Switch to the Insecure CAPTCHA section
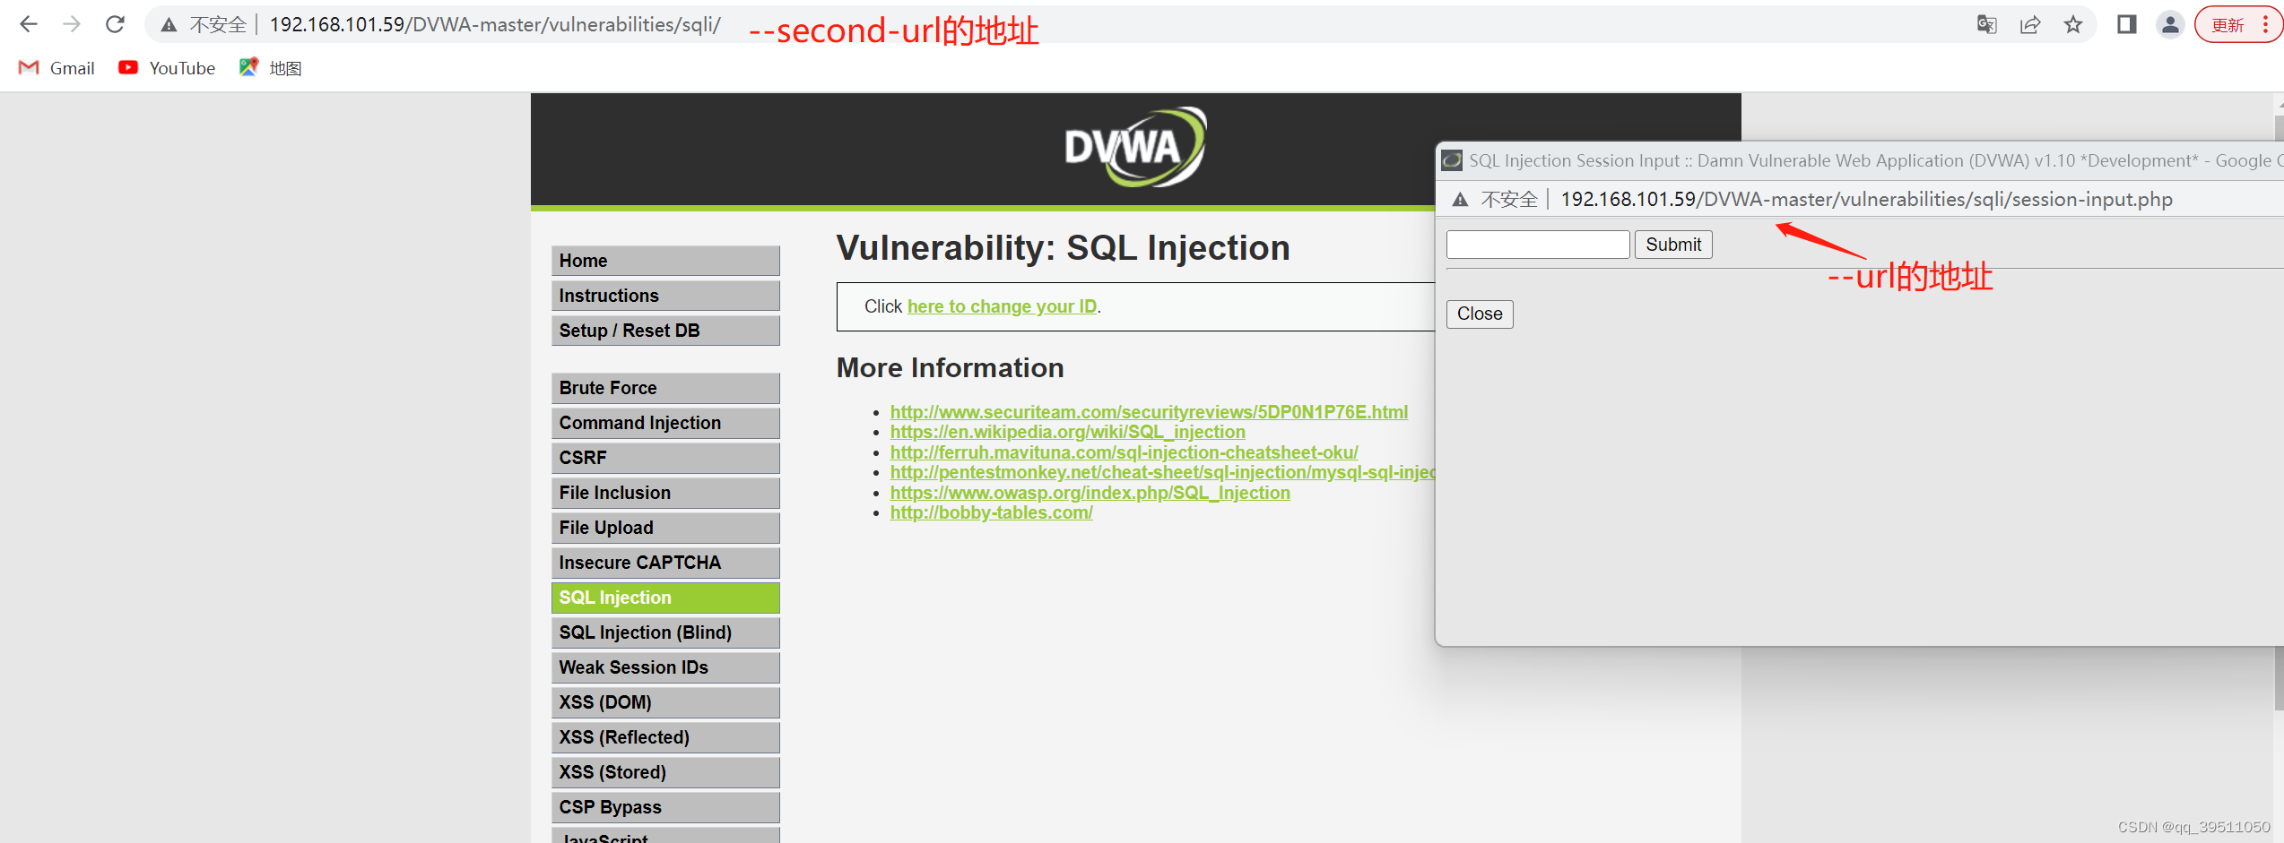This screenshot has width=2284, height=843. coord(639,563)
